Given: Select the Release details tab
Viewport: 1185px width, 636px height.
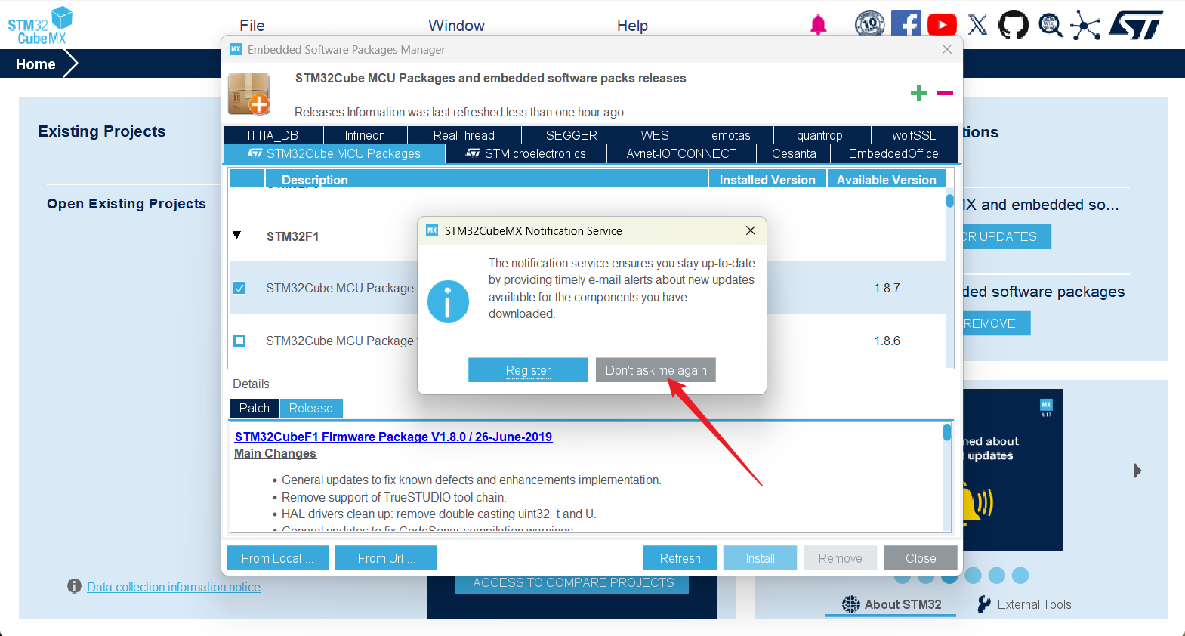Looking at the screenshot, I should (x=311, y=408).
